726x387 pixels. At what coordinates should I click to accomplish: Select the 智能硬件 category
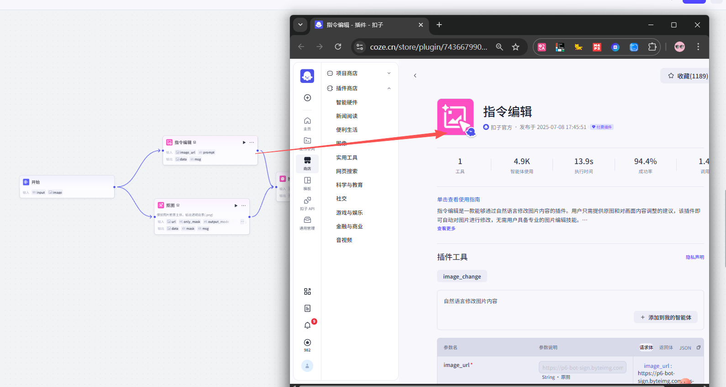pyautogui.click(x=347, y=102)
